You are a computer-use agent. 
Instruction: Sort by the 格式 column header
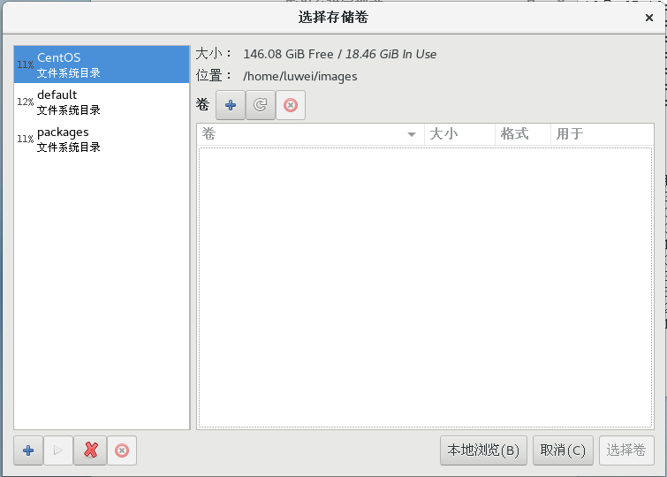pyautogui.click(x=523, y=134)
